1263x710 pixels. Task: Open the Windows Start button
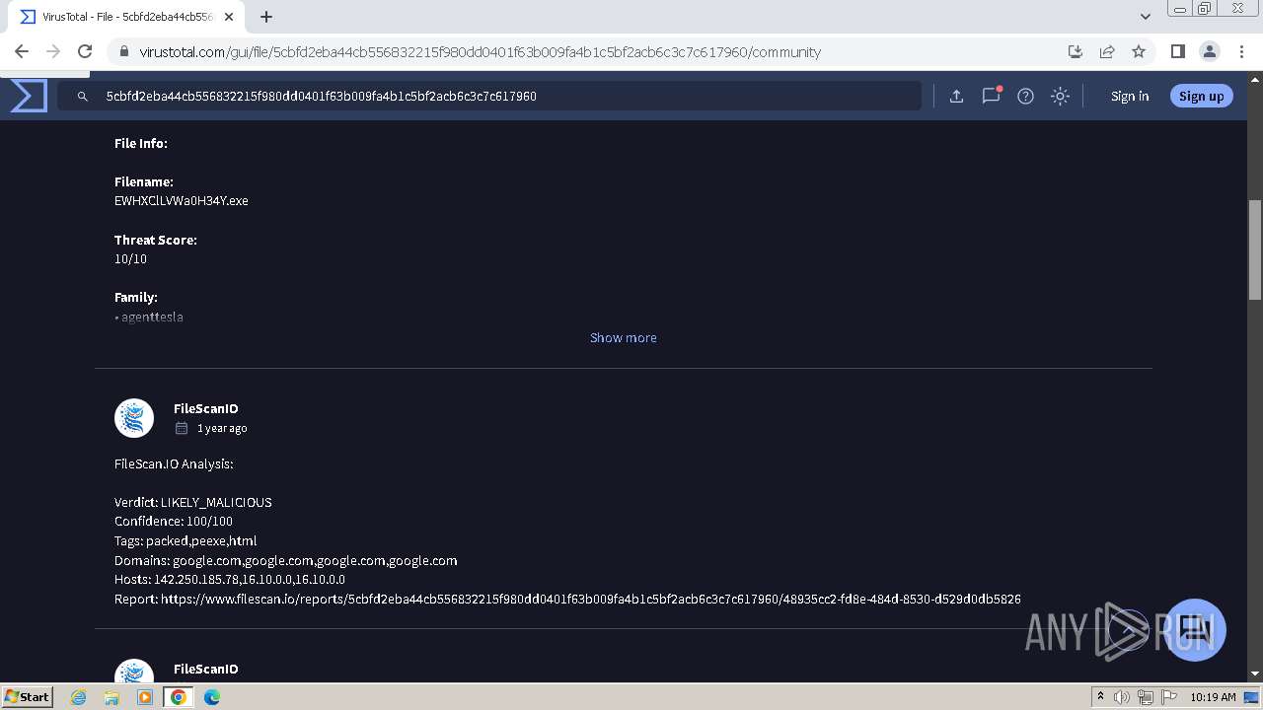point(28,696)
